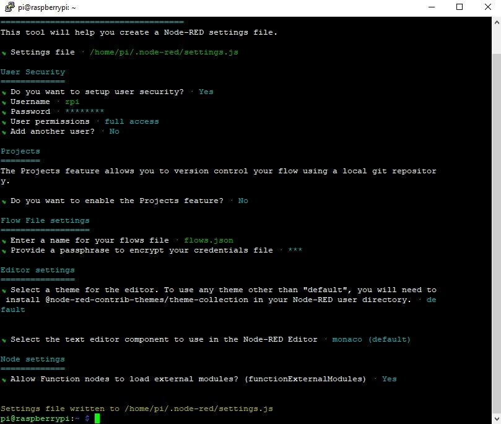Click the 'User permissions' label
This screenshot has width=501, height=424.
(x=50, y=122)
